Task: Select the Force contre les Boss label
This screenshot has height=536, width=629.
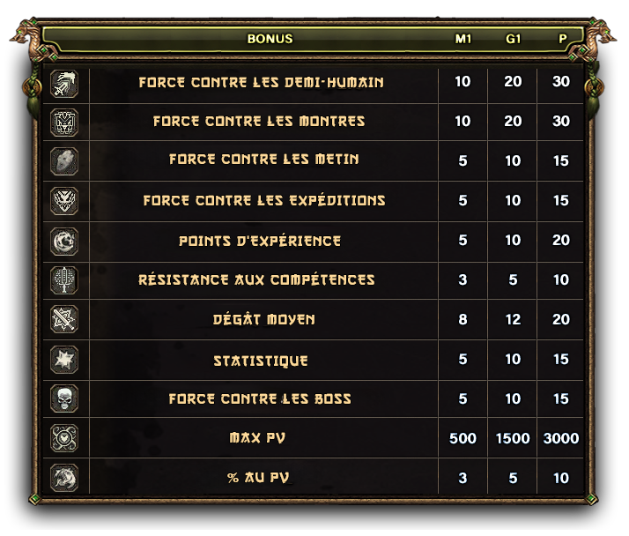Action: click(x=260, y=398)
